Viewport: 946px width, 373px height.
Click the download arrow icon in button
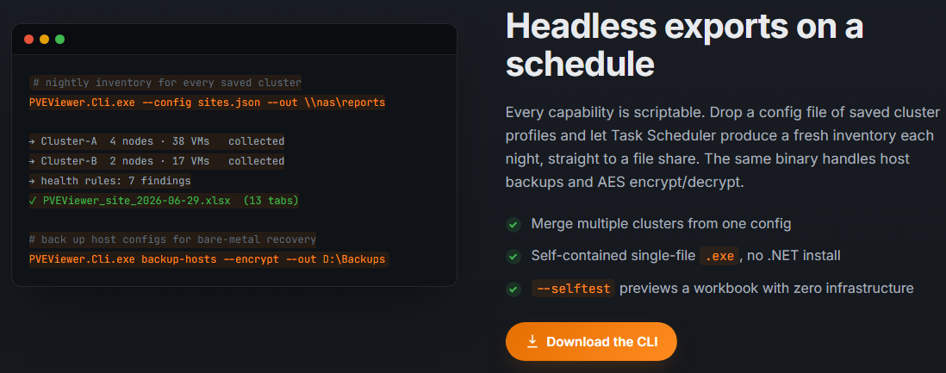click(532, 342)
